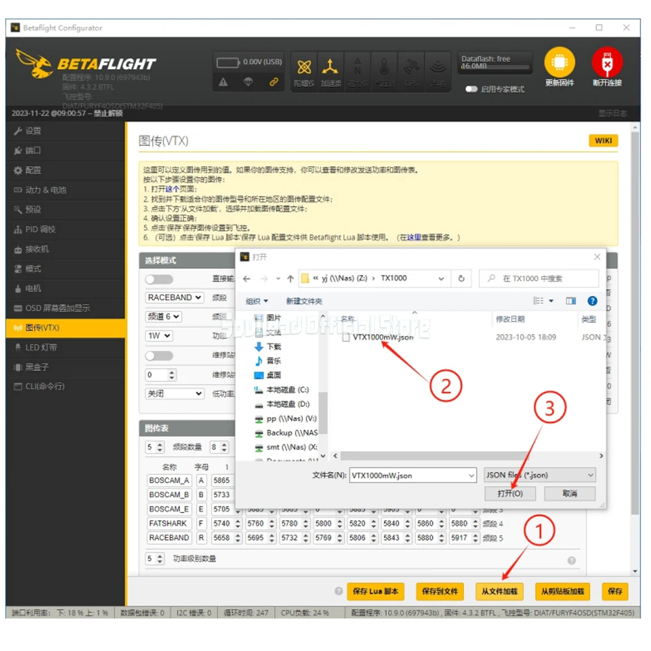The width and height of the screenshot is (651, 651).
Task: Open the CLI command line tab
Action: (65, 387)
